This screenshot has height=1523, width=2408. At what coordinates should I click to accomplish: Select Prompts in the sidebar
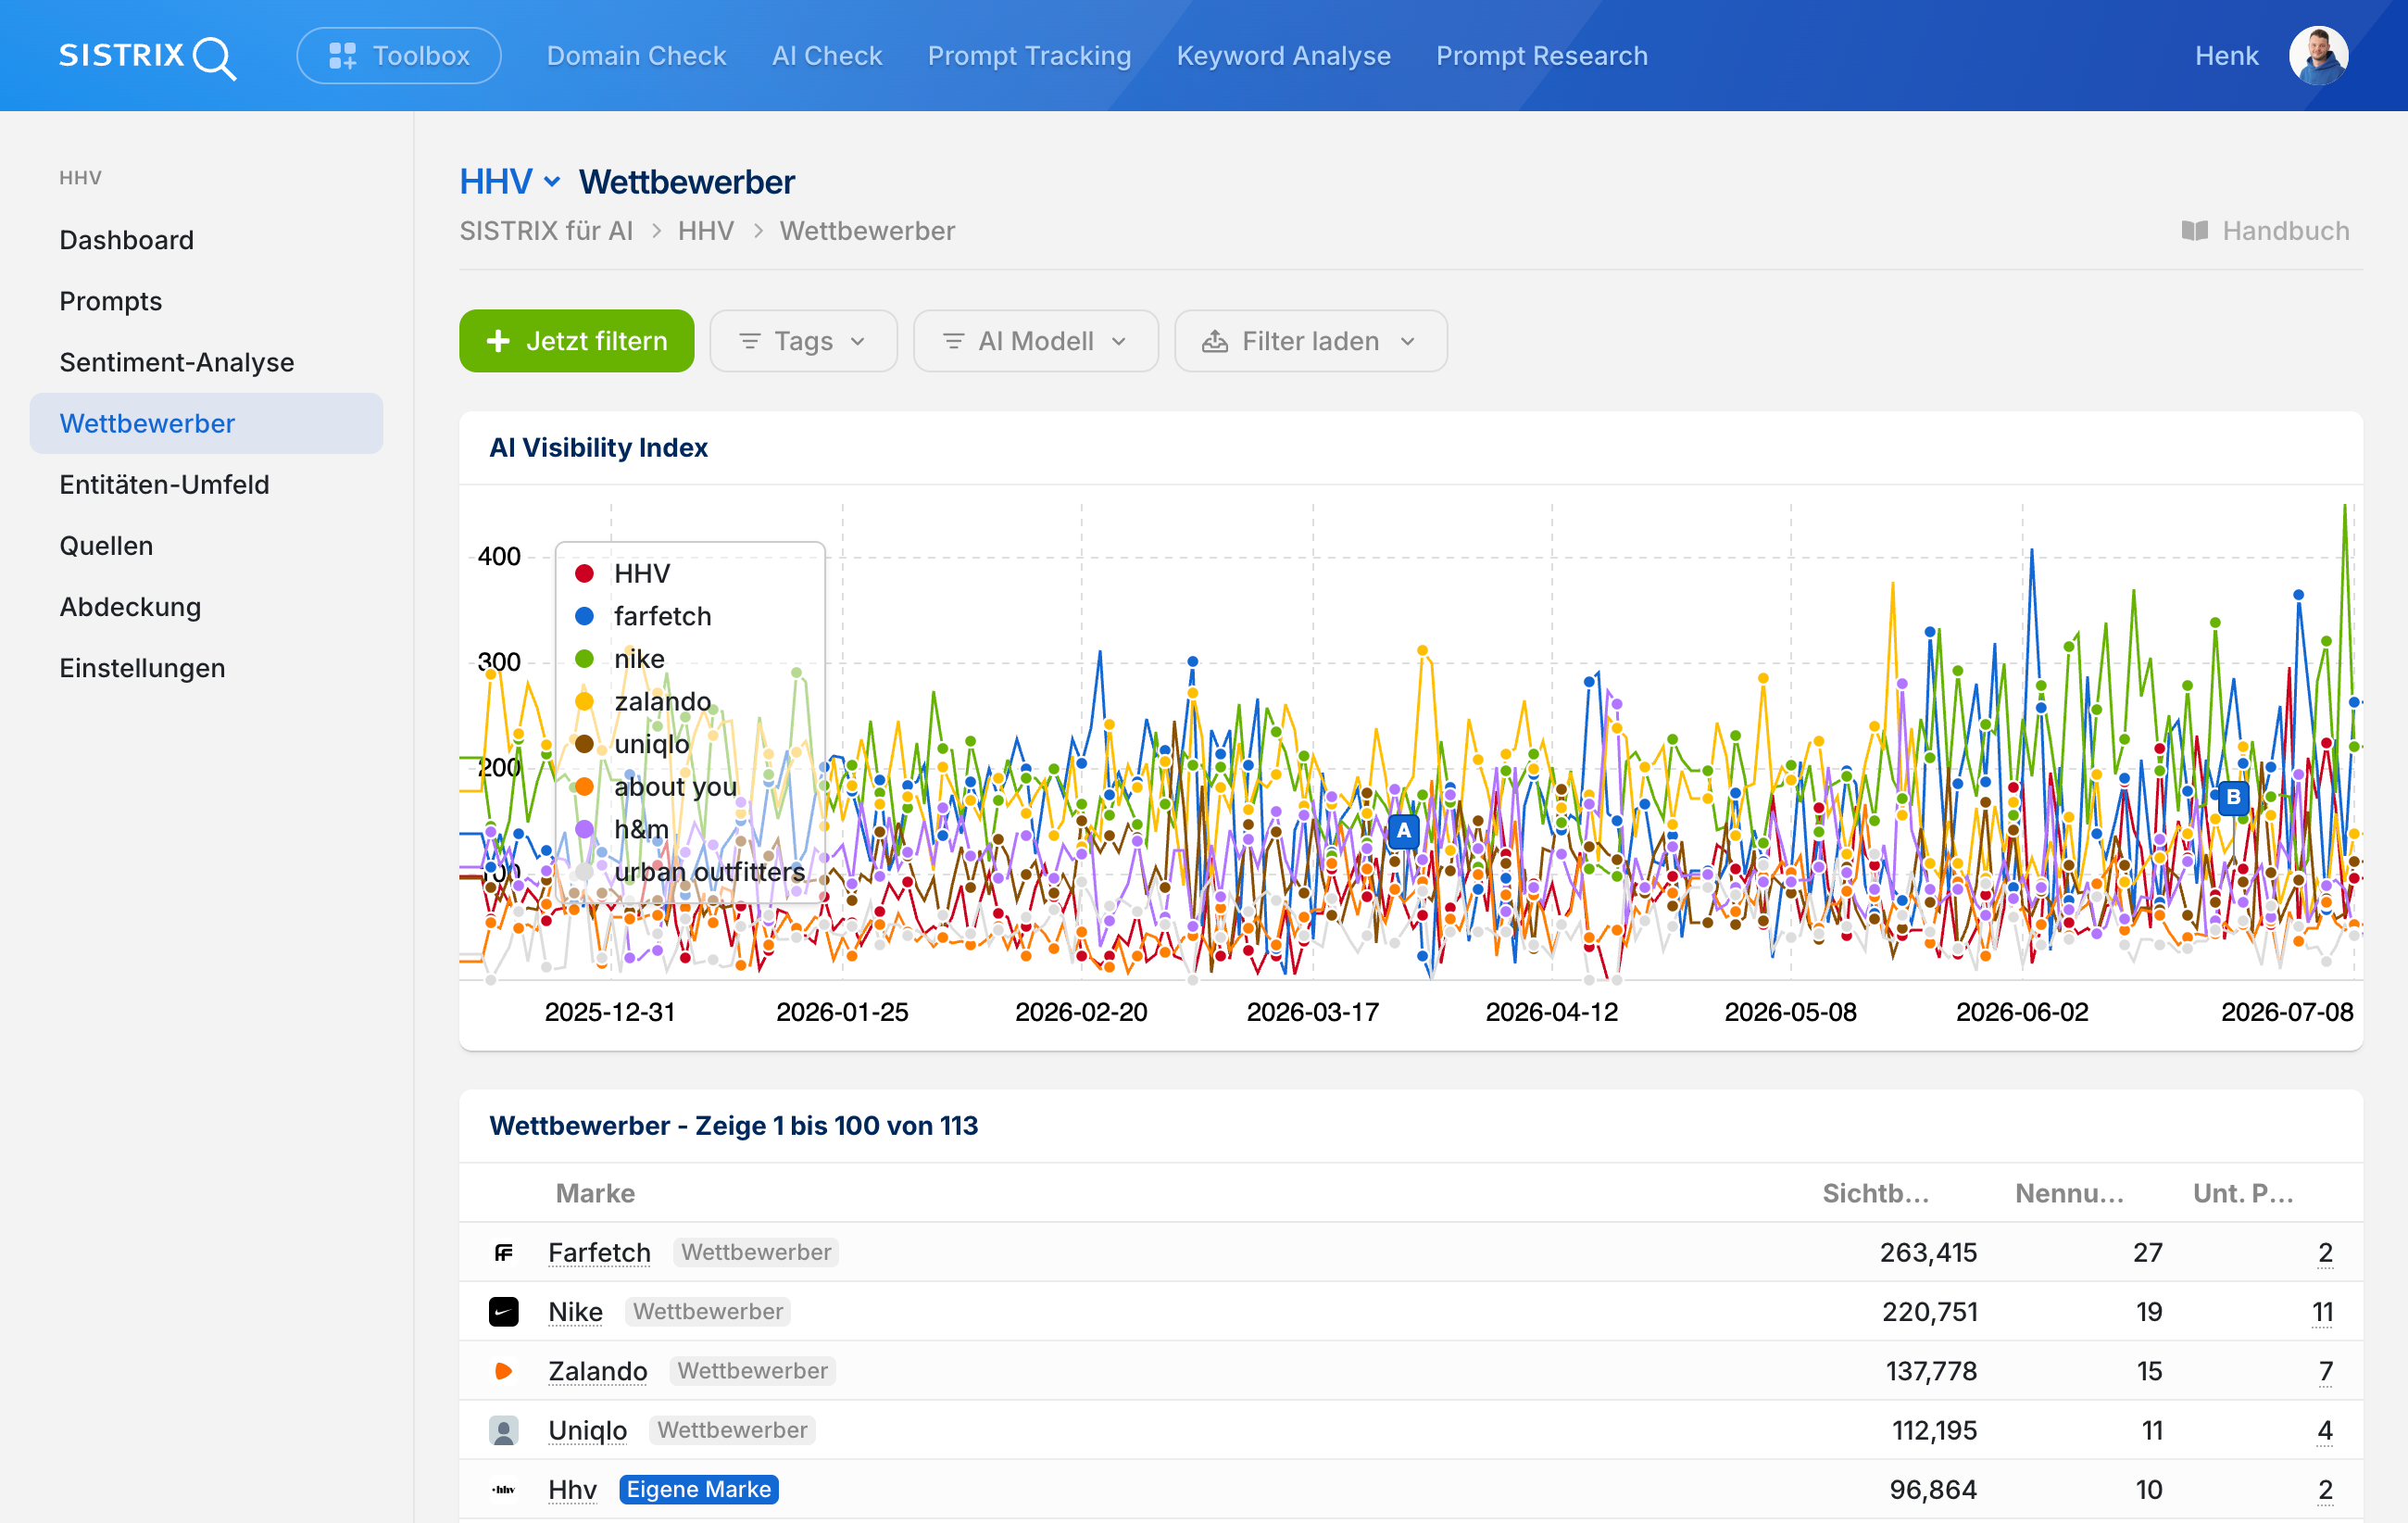(110, 301)
